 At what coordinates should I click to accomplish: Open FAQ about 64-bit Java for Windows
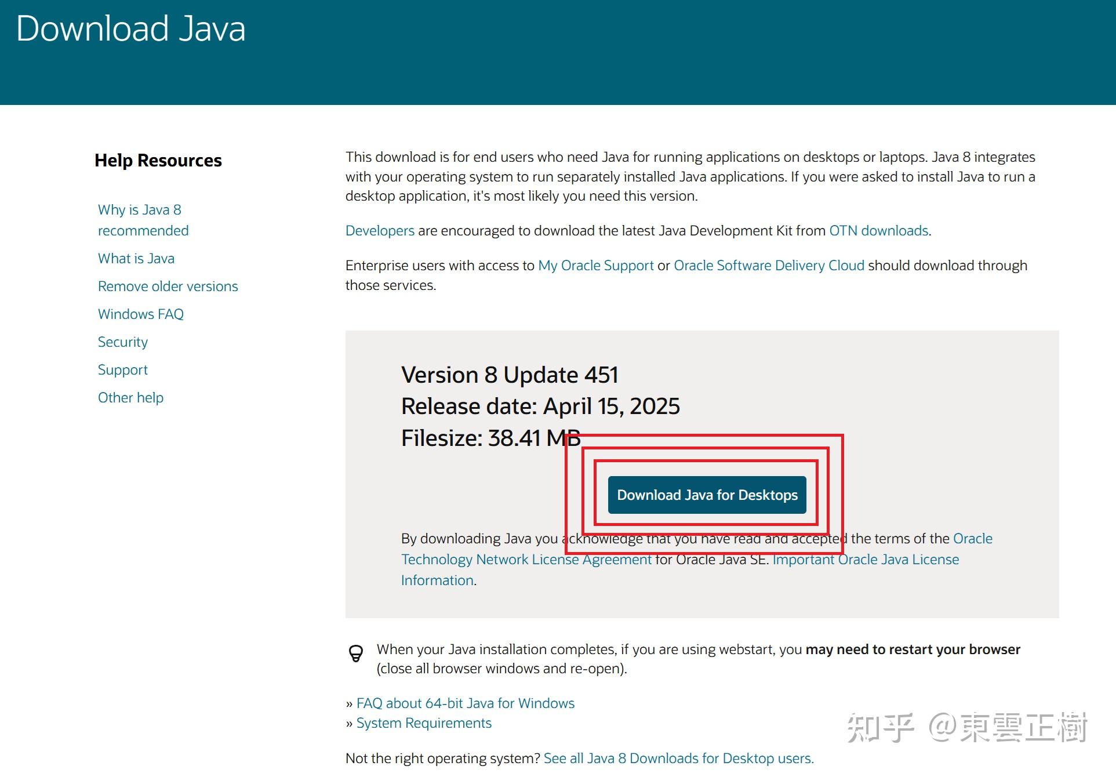coord(466,703)
